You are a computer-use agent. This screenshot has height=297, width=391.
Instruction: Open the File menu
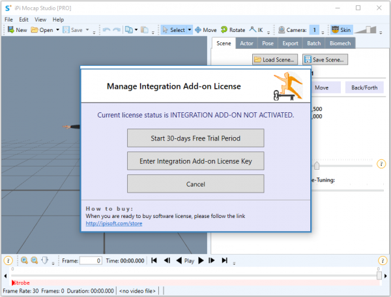(x=8, y=20)
